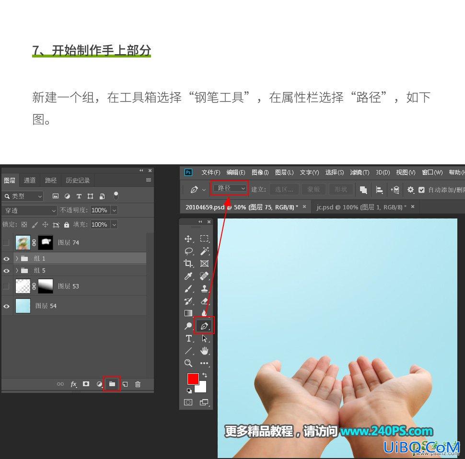Image resolution: width=465 pixels, height=459 pixels.
Task: Open the 文件(F) menu
Action: pyautogui.click(x=211, y=172)
